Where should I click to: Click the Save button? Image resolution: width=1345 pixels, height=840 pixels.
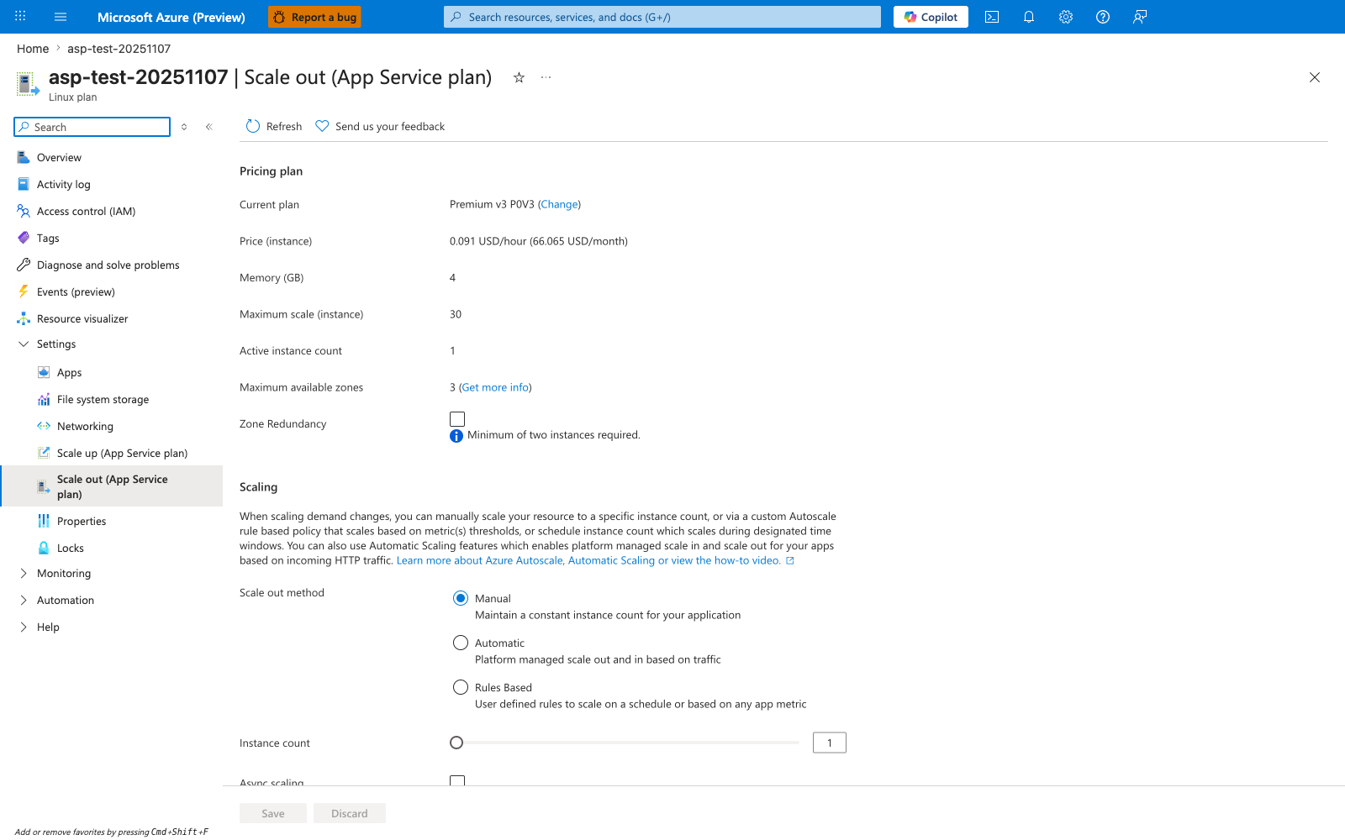click(273, 813)
